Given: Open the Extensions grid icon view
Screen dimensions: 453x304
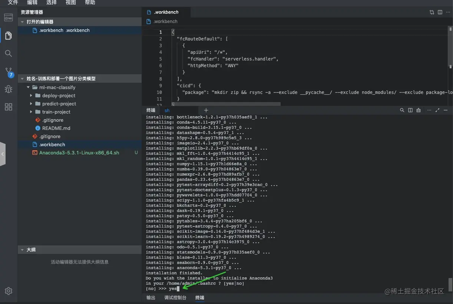Looking at the screenshot, I should 9,107.
